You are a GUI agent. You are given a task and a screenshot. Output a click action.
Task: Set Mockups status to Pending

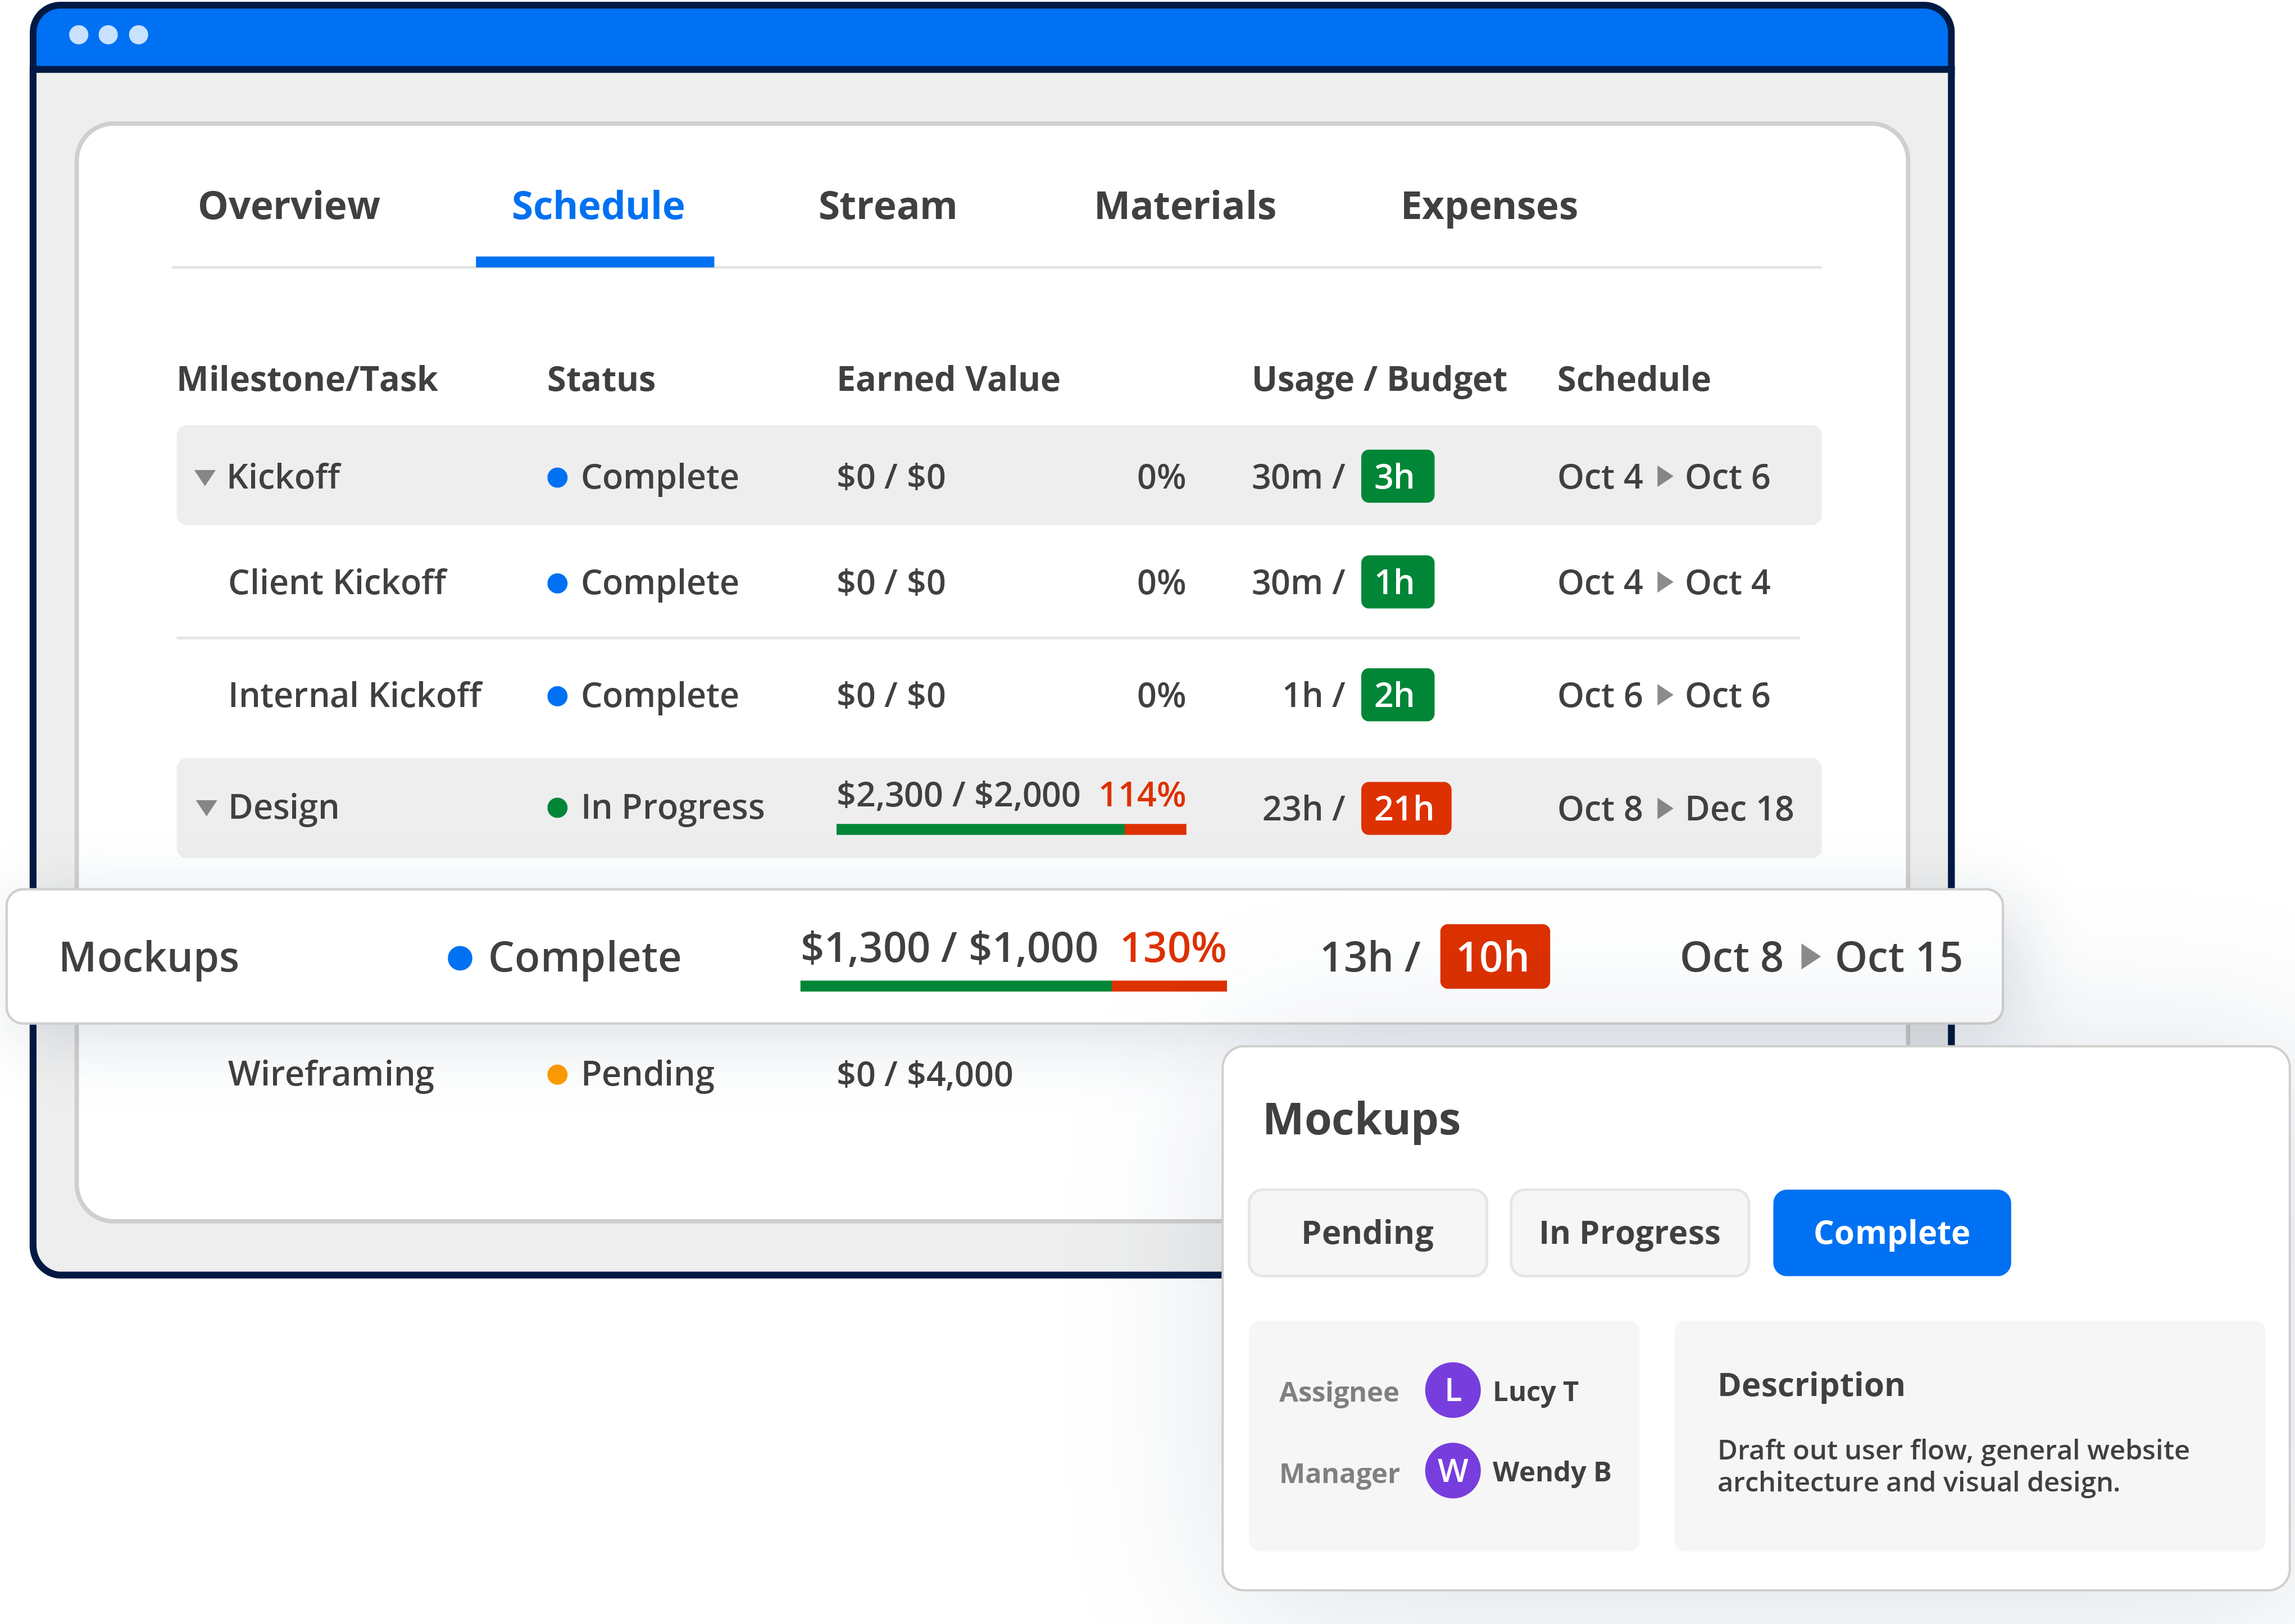1366,1232
